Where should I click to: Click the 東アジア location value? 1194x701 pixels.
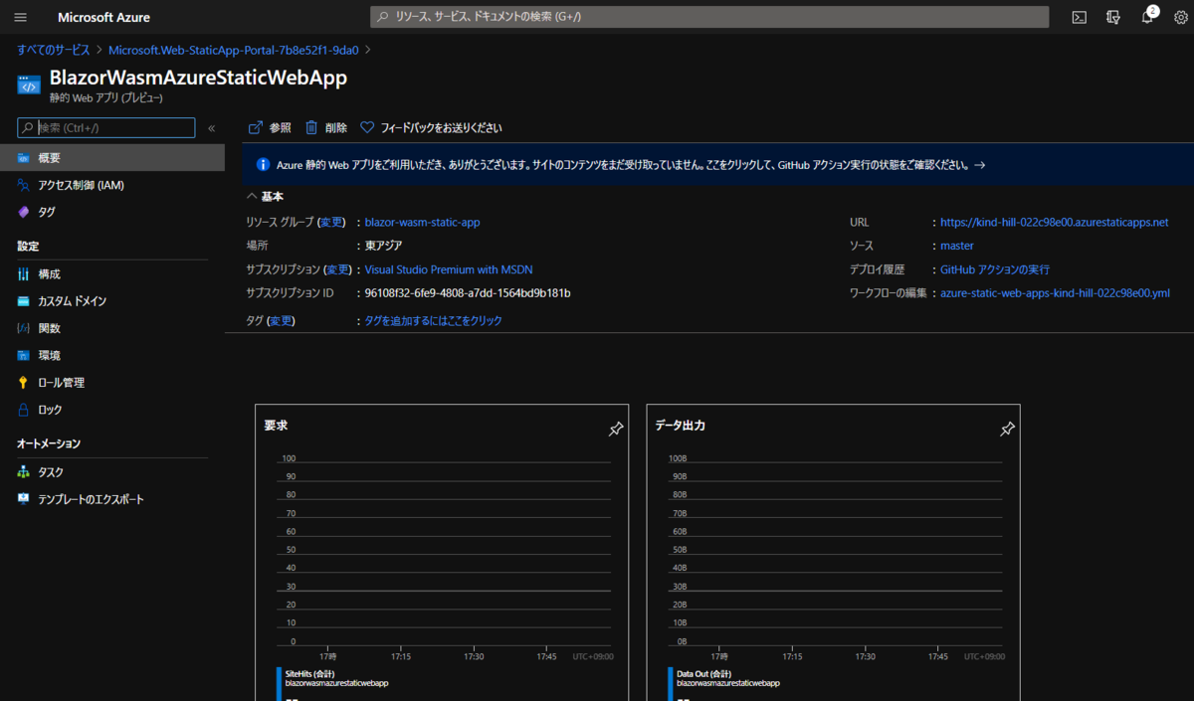click(x=383, y=246)
